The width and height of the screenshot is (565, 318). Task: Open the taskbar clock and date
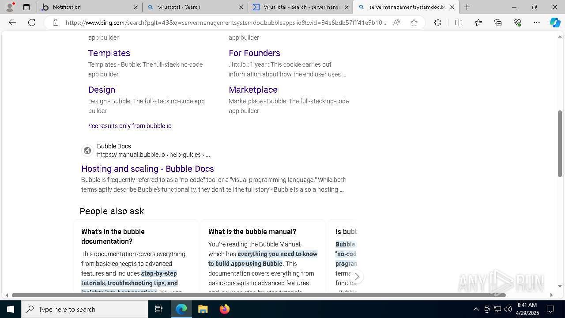click(527, 309)
